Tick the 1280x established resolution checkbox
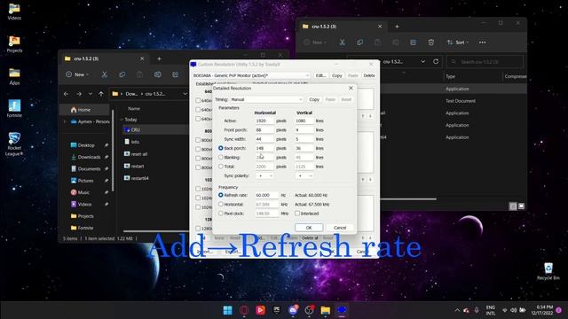The height and width of the screenshot is (319, 568). (x=198, y=229)
